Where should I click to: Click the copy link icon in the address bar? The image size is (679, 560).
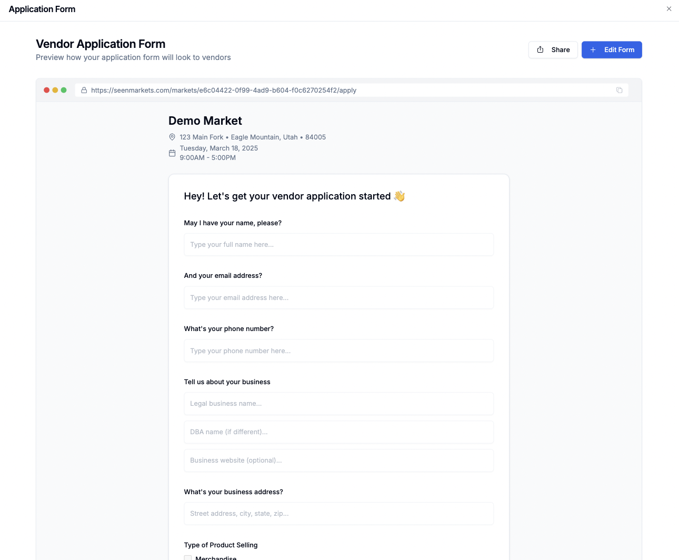pos(619,90)
